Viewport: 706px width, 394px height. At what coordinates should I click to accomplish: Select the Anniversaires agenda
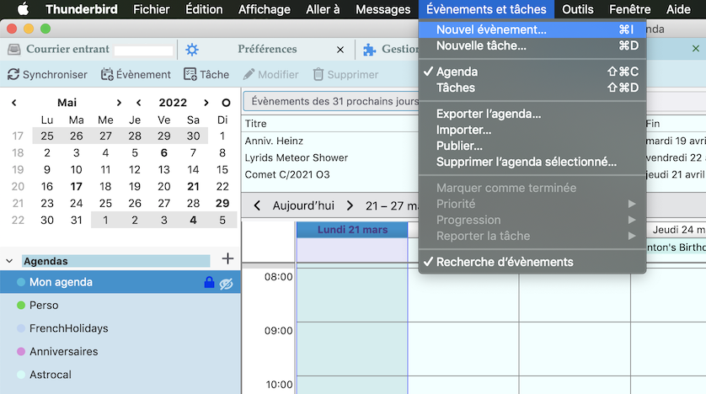120,351
